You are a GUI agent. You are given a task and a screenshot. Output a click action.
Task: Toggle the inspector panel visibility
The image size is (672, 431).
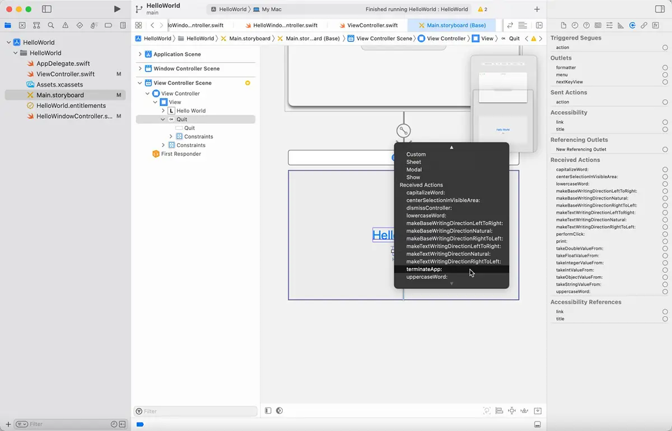tap(660, 9)
